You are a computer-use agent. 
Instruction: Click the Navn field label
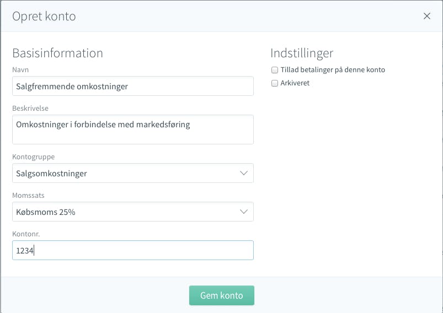[x=20, y=70]
